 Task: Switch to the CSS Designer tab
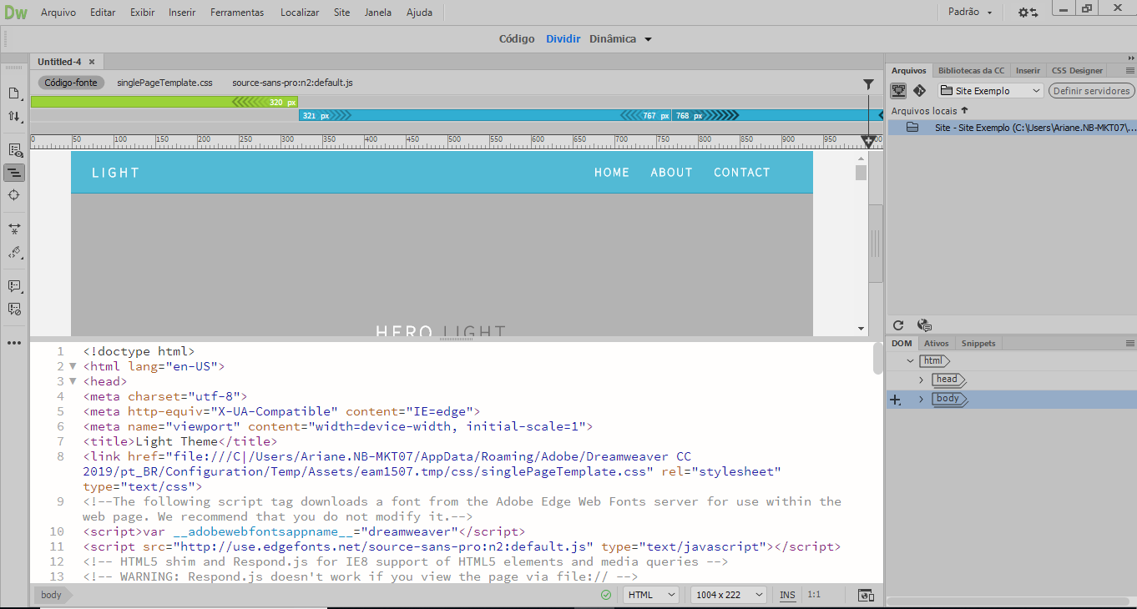coord(1077,71)
